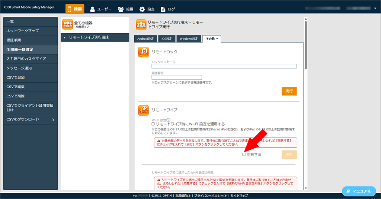Viewport: 381px width, 199px height.
Task: Click the ロックメッセージ input field
Action: click(224, 66)
